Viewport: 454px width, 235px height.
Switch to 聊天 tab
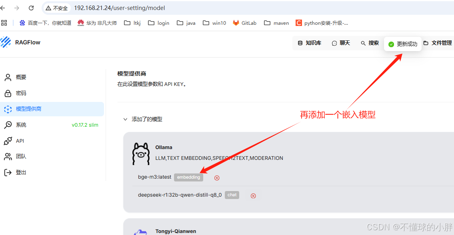click(x=341, y=43)
